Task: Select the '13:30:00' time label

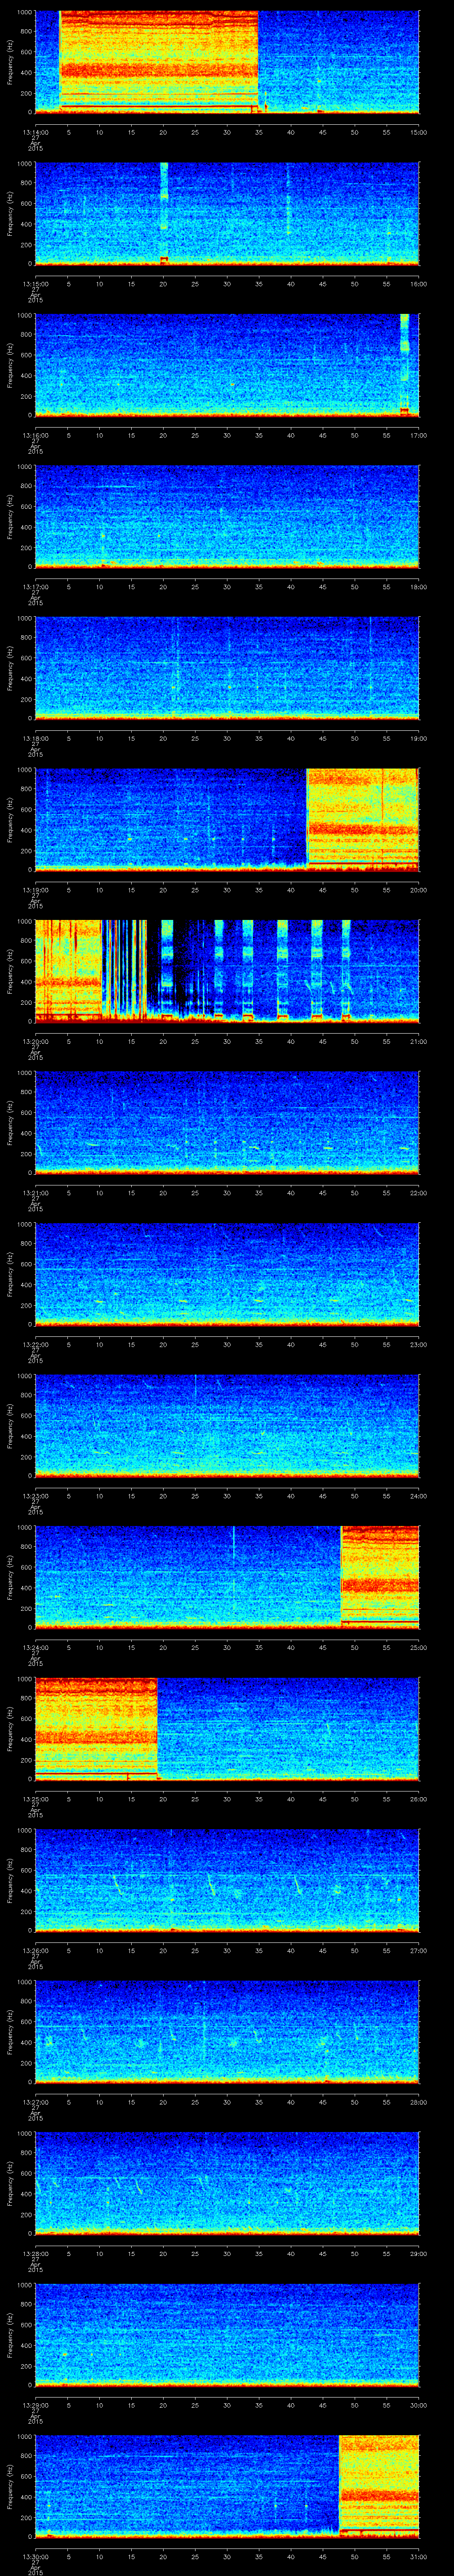Action: pyautogui.click(x=35, y=2555)
